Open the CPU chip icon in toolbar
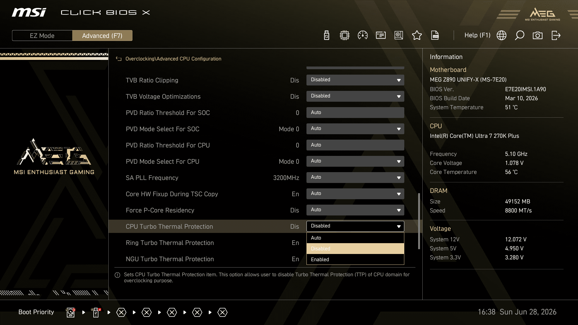 [345, 36]
